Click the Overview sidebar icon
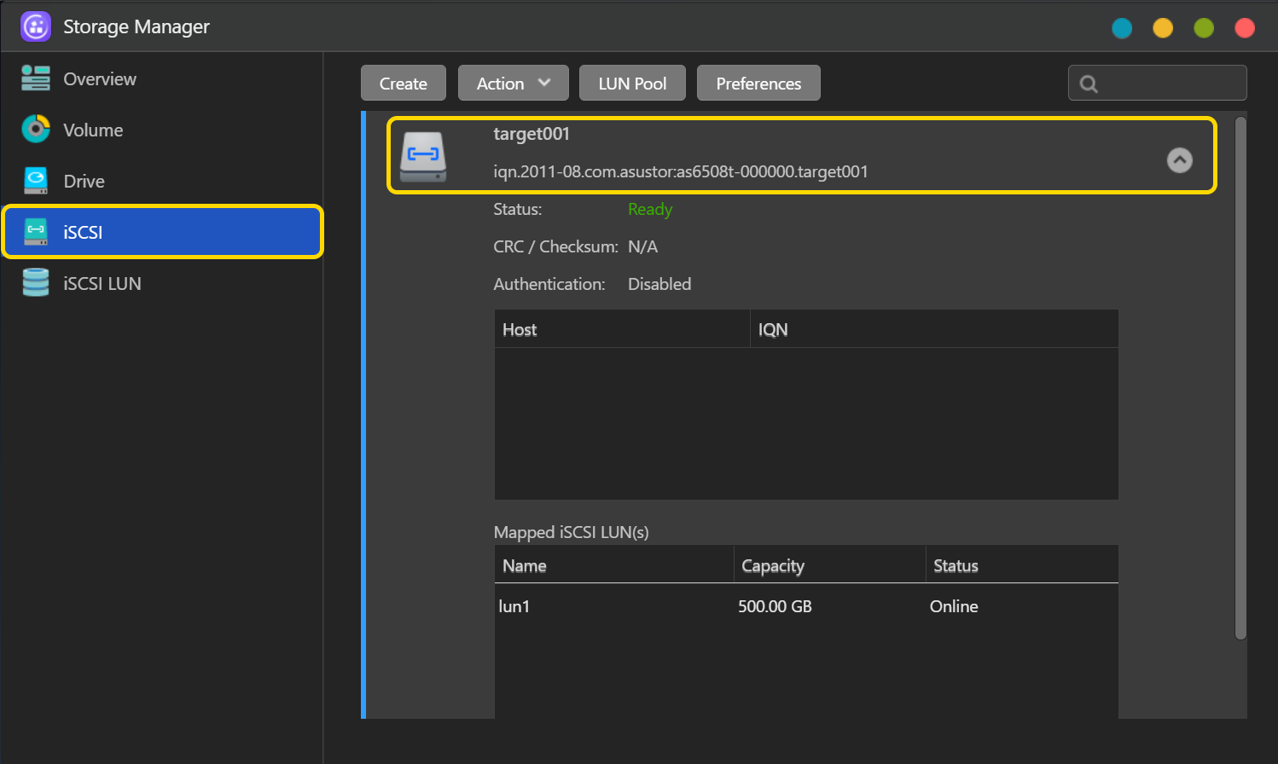The width and height of the screenshot is (1278, 764). point(36,78)
